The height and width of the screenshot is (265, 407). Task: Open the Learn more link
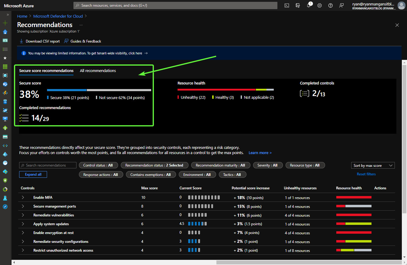click(260, 153)
